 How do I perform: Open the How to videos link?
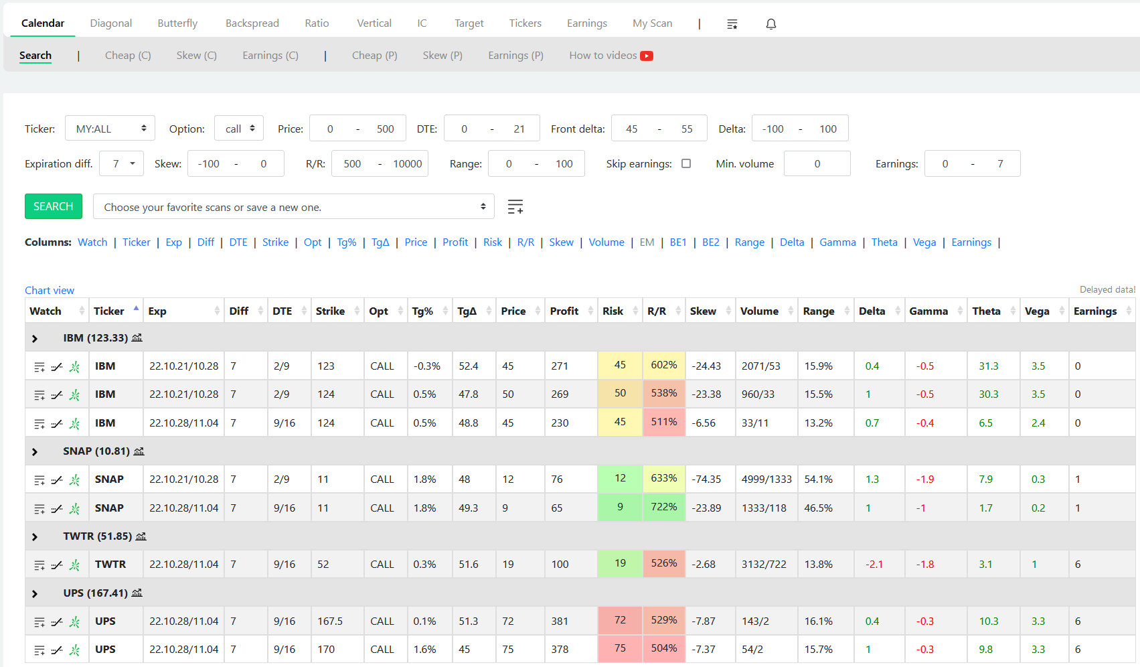[x=602, y=56]
